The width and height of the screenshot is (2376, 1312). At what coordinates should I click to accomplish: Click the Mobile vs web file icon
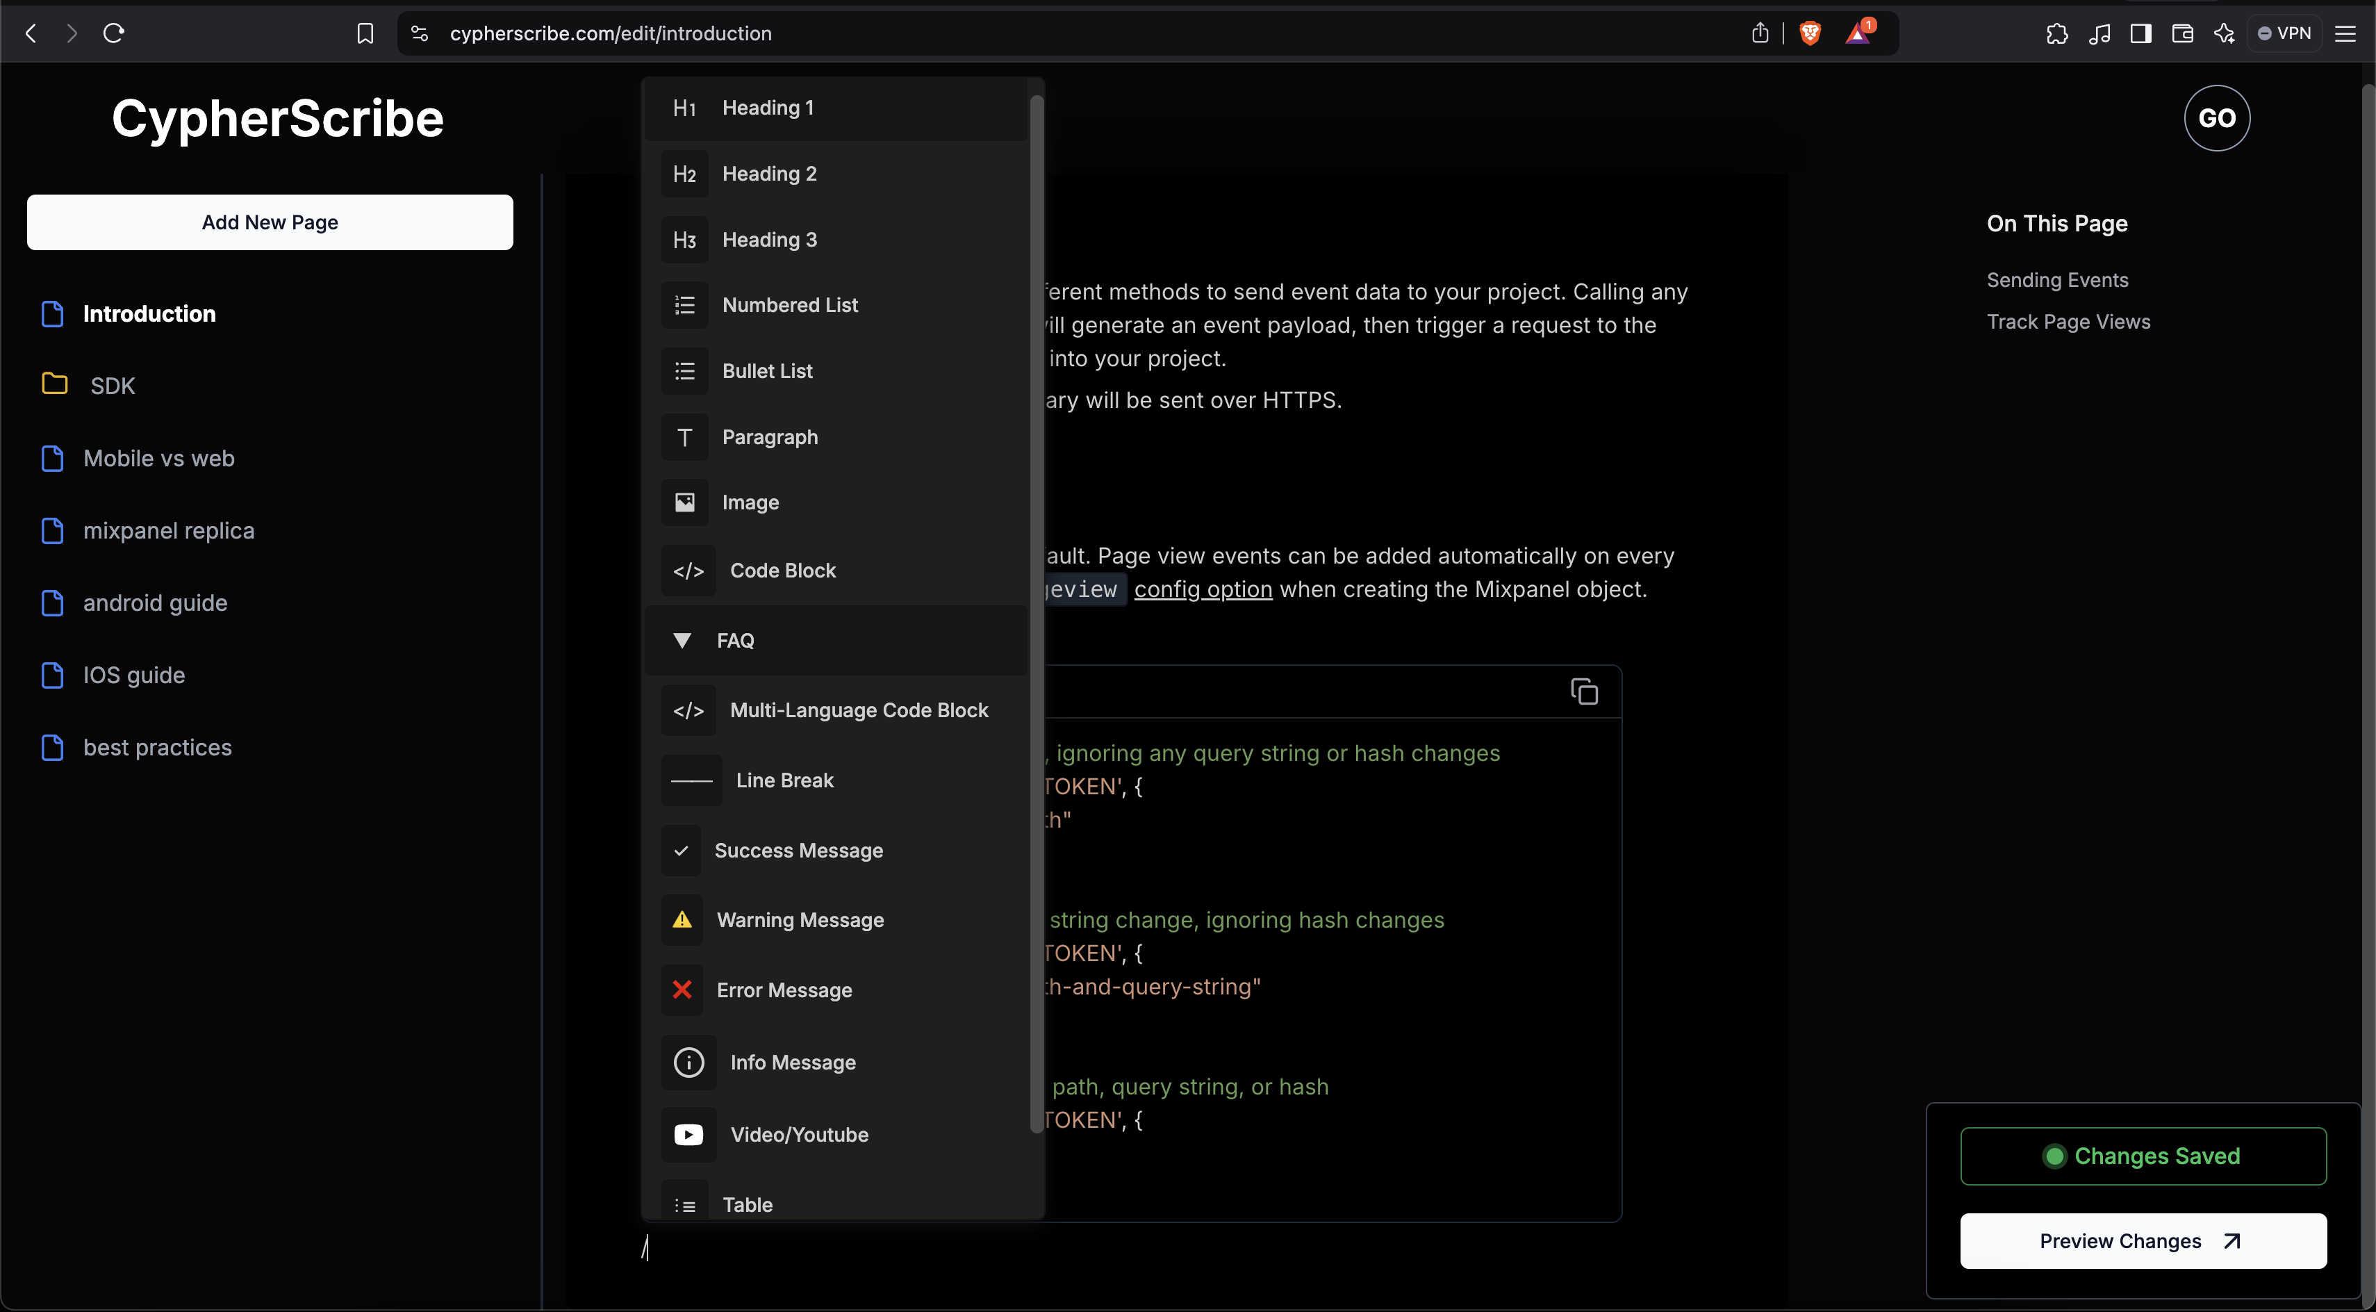tap(53, 459)
